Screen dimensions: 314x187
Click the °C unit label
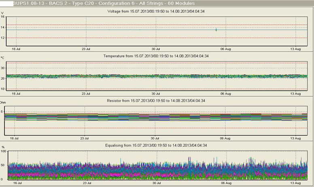pos(2,58)
